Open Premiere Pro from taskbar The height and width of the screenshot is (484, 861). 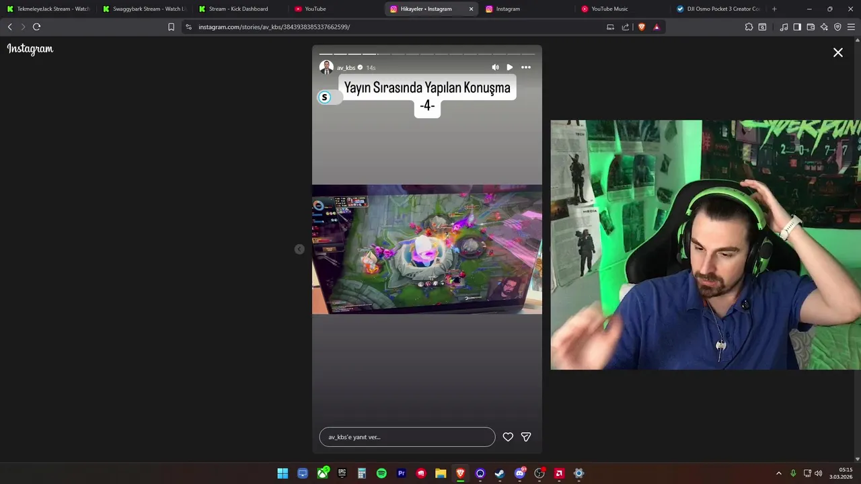coord(402,473)
